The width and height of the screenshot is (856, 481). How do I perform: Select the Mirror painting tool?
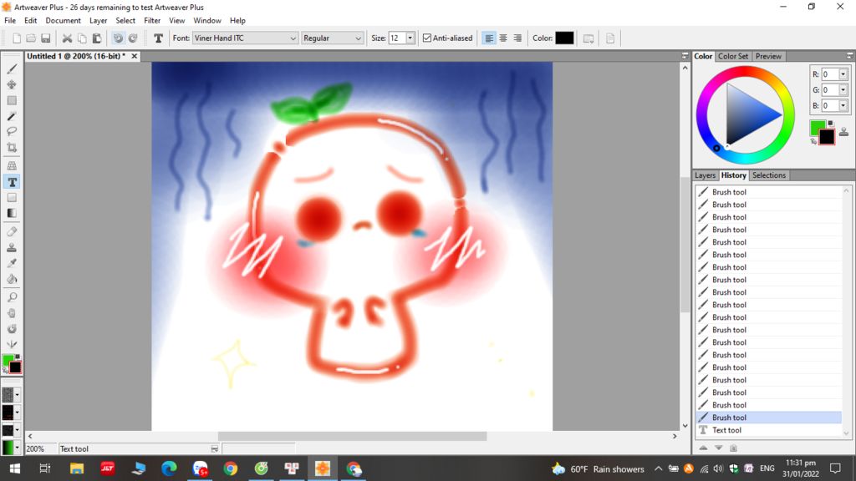point(12,344)
